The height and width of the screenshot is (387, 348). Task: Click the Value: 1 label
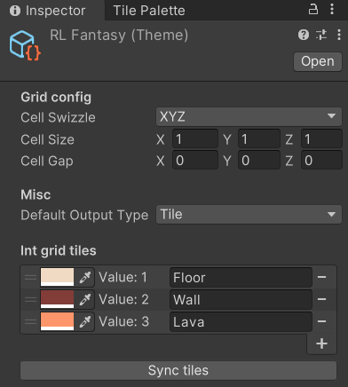(x=123, y=278)
